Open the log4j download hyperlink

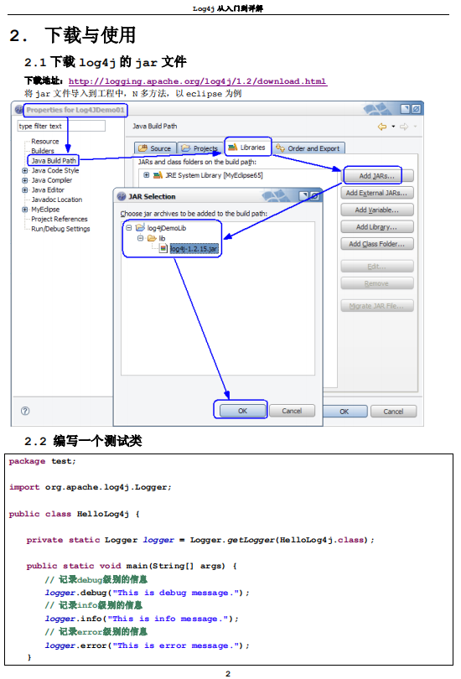pos(197,81)
